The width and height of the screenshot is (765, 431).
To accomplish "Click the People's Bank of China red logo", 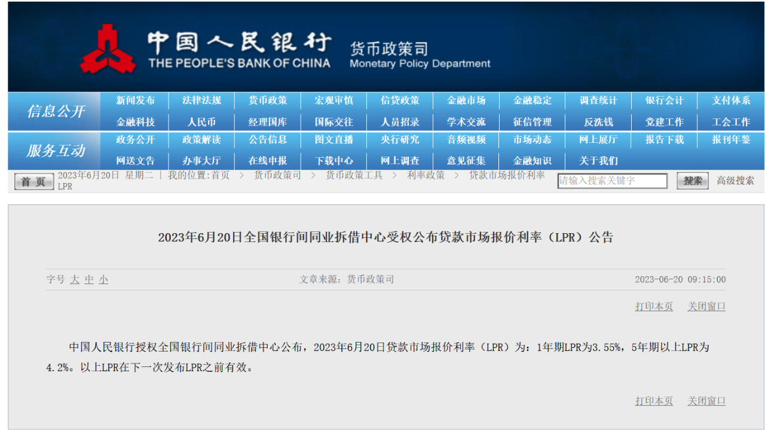I will 108,49.
